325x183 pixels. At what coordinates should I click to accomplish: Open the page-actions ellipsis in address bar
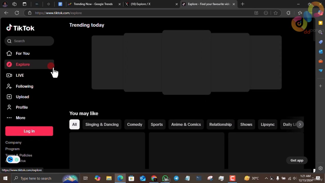tap(266, 13)
